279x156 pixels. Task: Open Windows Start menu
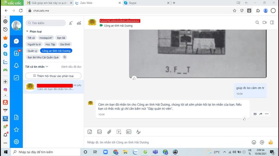pyautogui.click(x=6, y=152)
